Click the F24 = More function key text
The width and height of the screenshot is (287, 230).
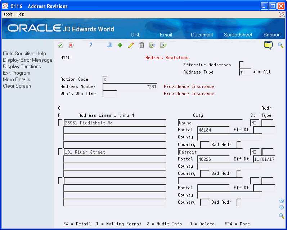click(237, 224)
